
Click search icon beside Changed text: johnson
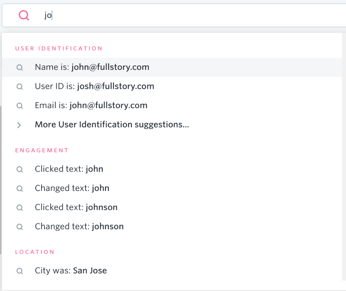click(x=20, y=227)
